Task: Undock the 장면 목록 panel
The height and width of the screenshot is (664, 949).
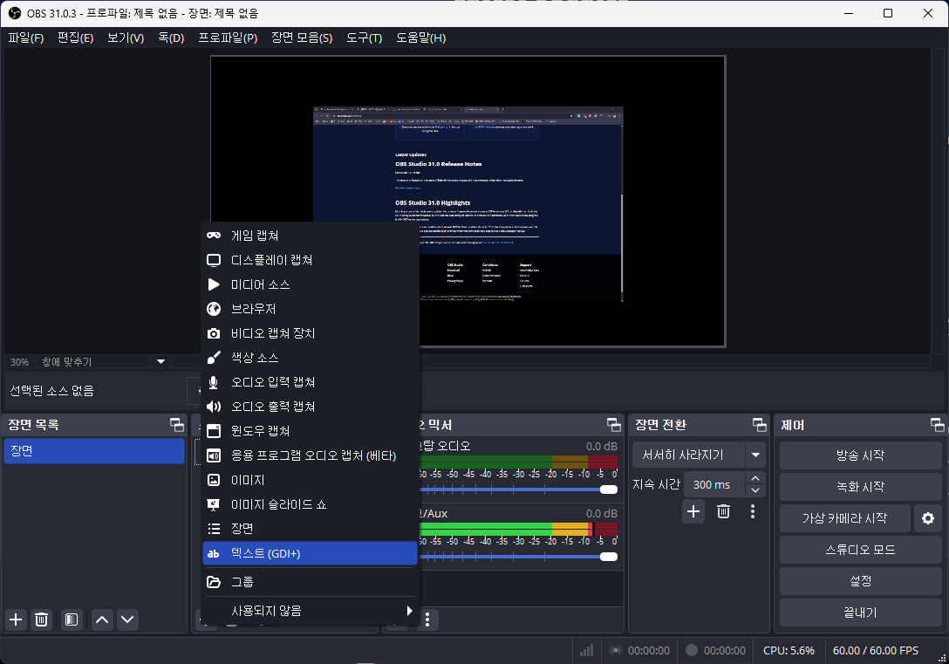Action: (x=177, y=425)
